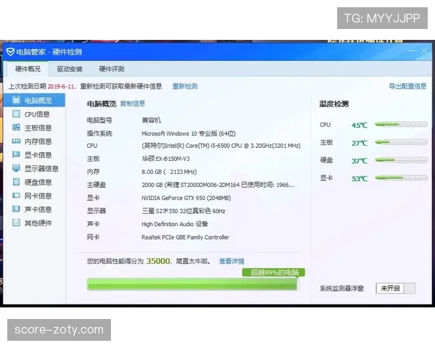Click the 53℃ graphics card temperature reading
The height and width of the screenshot is (348, 435).
(x=360, y=179)
